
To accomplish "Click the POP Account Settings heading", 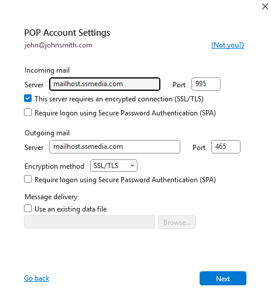I will click(x=67, y=33).
